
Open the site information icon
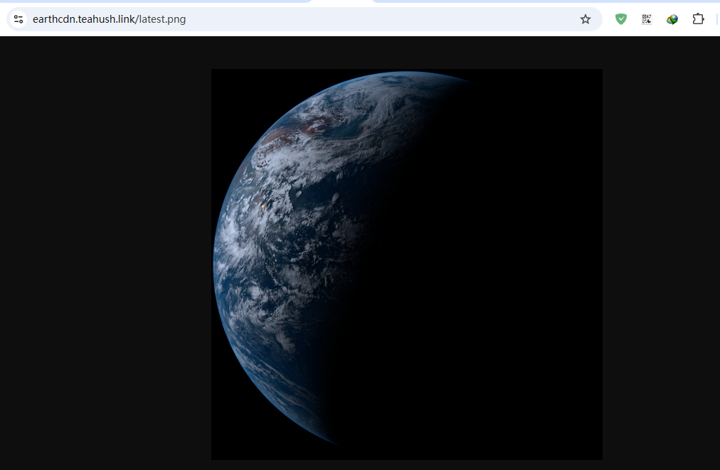click(18, 19)
